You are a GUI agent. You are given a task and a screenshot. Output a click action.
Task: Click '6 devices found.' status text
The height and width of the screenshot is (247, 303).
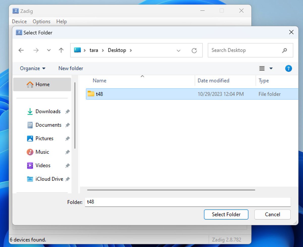(x=28, y=240)
